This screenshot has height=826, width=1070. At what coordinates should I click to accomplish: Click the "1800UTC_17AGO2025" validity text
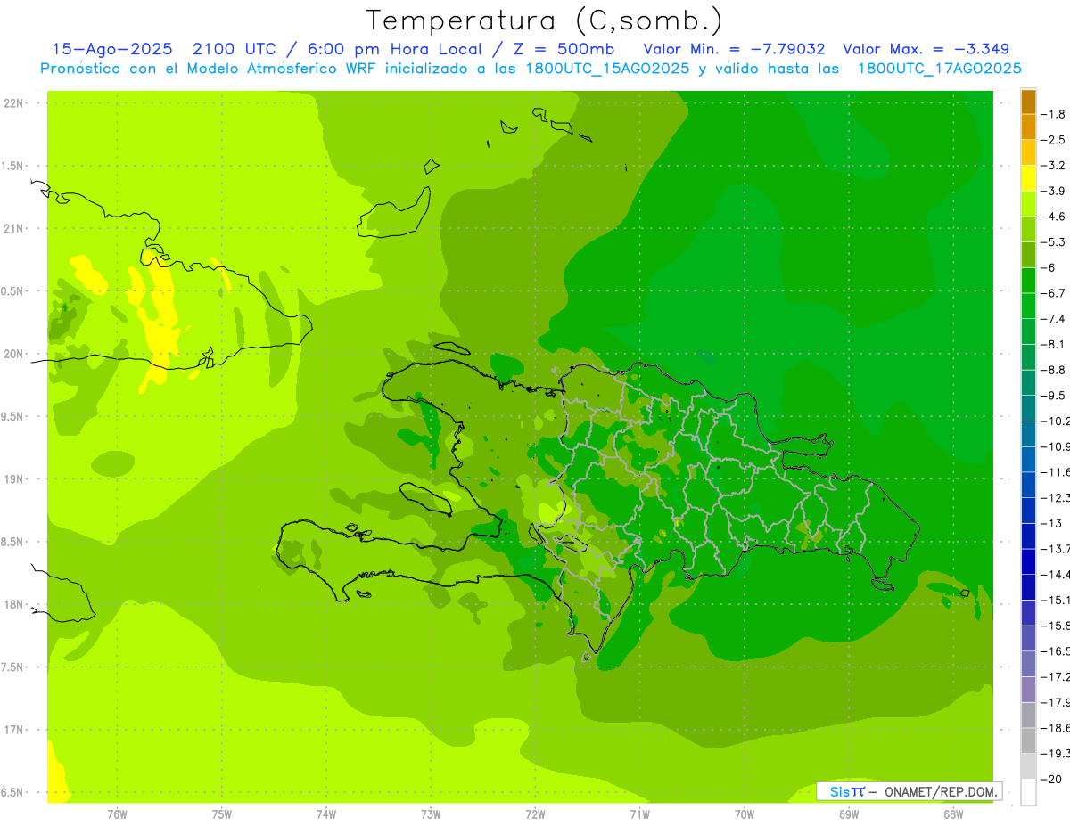[x=939, y=69]
